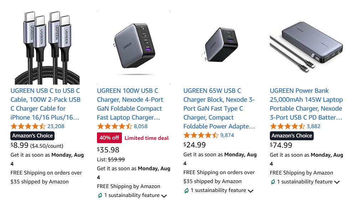Screen dimensions: 349x207
Task: Expand sustainability feature details for the 100W charger
Action: pyautogui.click(x=163, y=195)
